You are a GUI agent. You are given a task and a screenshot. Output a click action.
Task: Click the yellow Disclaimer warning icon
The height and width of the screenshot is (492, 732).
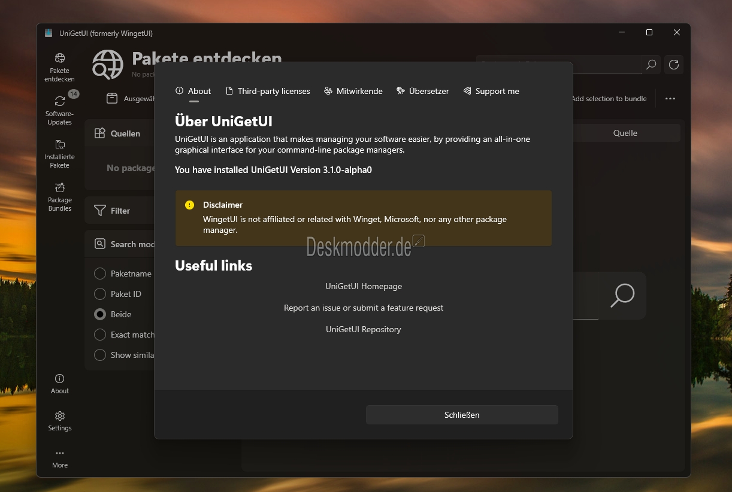pos(190,205)
